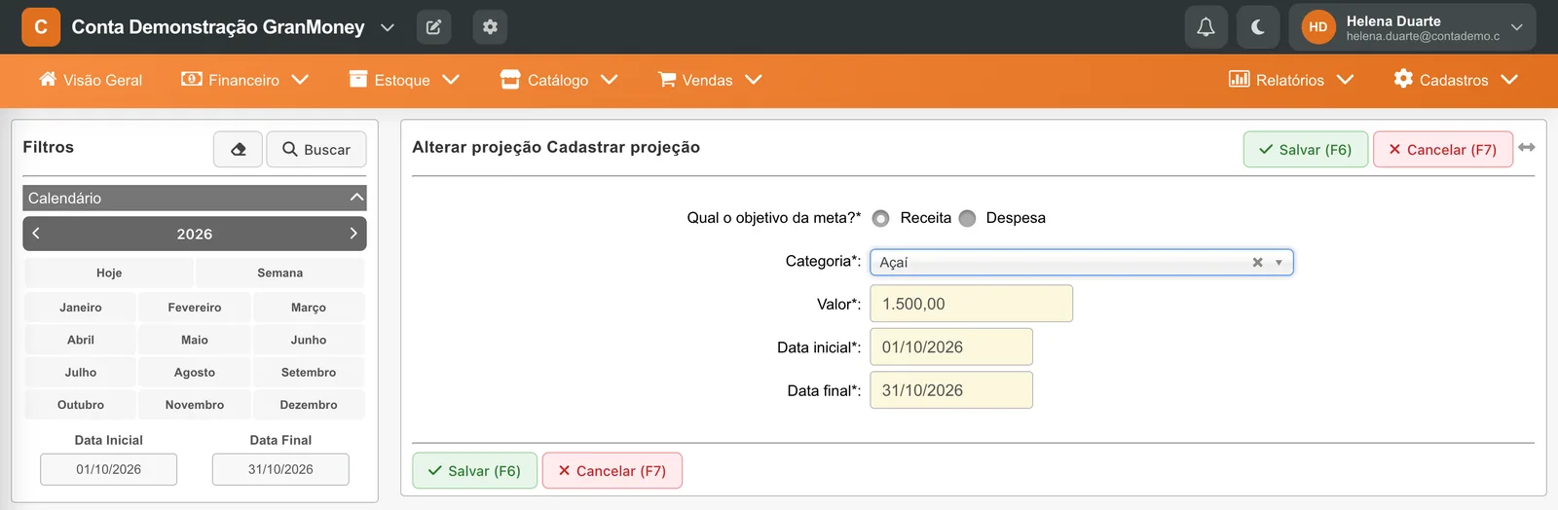1558x510 pixels.
Task: Click the form Data inicial field
Action: (x=951, y=346)
